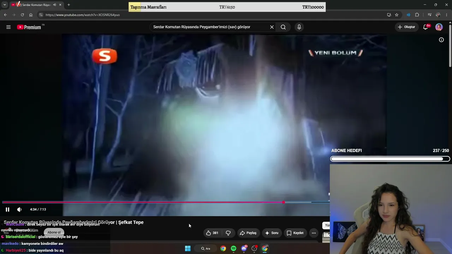Subscribe with the Abone ol button
The width and height of the screenshot is (452, 254).
pyautogui.click(x=54, y=232)
